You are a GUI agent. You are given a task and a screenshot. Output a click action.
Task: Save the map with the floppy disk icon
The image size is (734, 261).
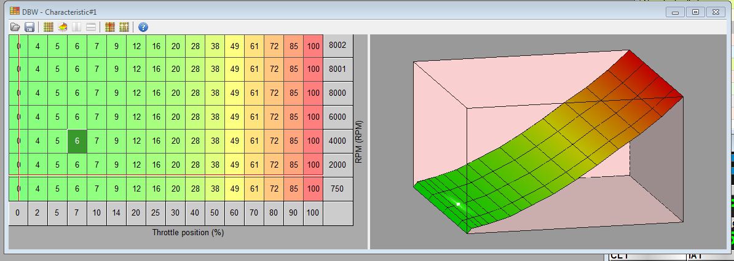pos(30,27)
